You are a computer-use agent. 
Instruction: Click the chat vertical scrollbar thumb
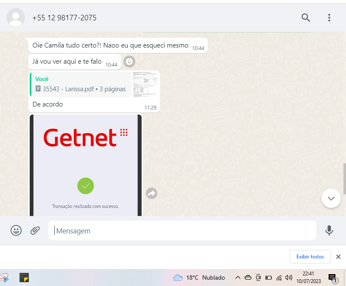344,179
